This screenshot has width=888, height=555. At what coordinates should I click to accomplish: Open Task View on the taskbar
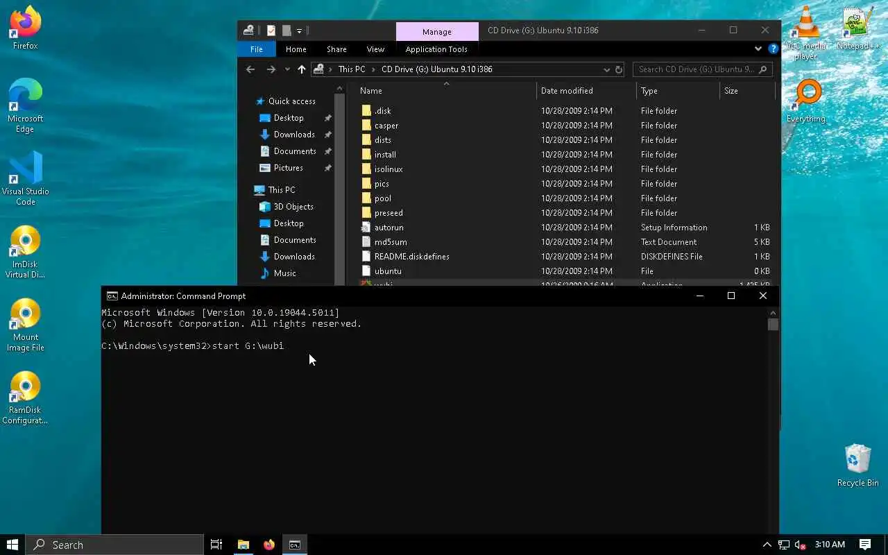point(216,545)
